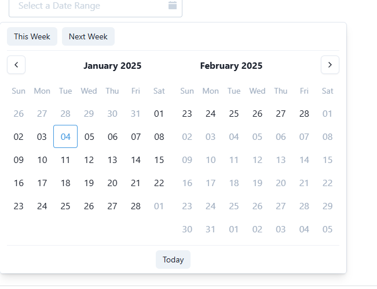
Task: Go to previous month with left chevron
Action: (x=16, y=65)
